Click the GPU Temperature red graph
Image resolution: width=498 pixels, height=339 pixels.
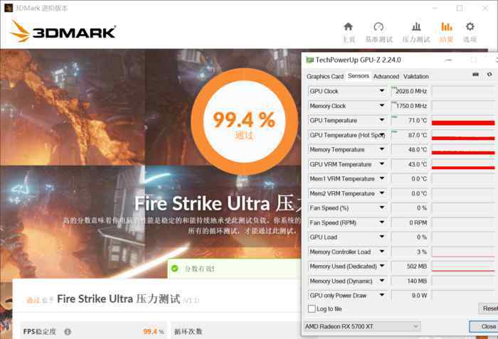tap(463, 121)
